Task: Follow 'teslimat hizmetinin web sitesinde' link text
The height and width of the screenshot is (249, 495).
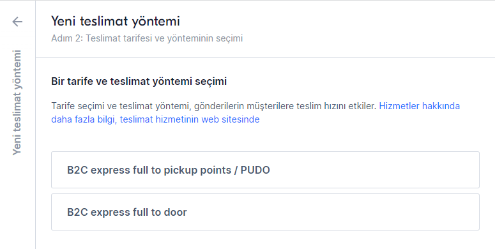Action: coord(190,119)
